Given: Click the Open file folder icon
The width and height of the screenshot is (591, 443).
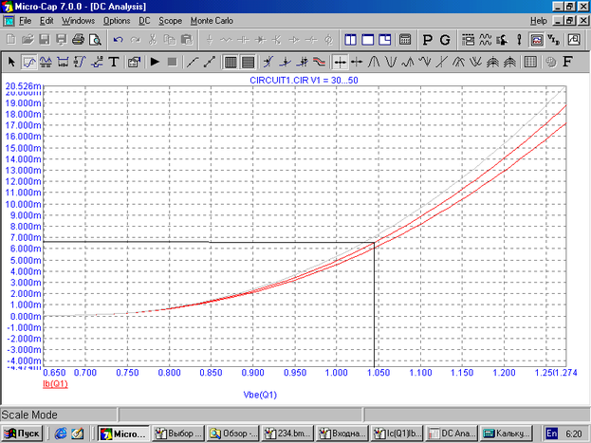Looking at the screenshot, I should coord(28,41).
